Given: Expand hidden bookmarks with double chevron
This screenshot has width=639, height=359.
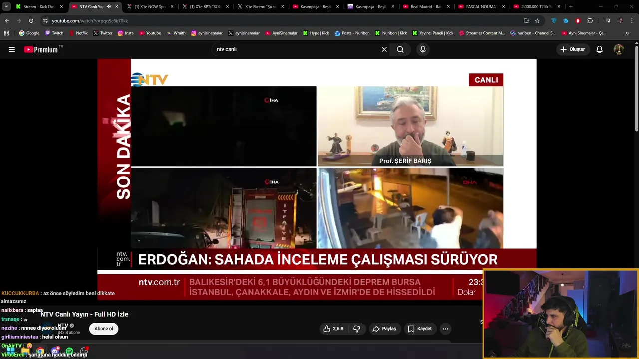Looking at the screenshot, I should (627, 33).
